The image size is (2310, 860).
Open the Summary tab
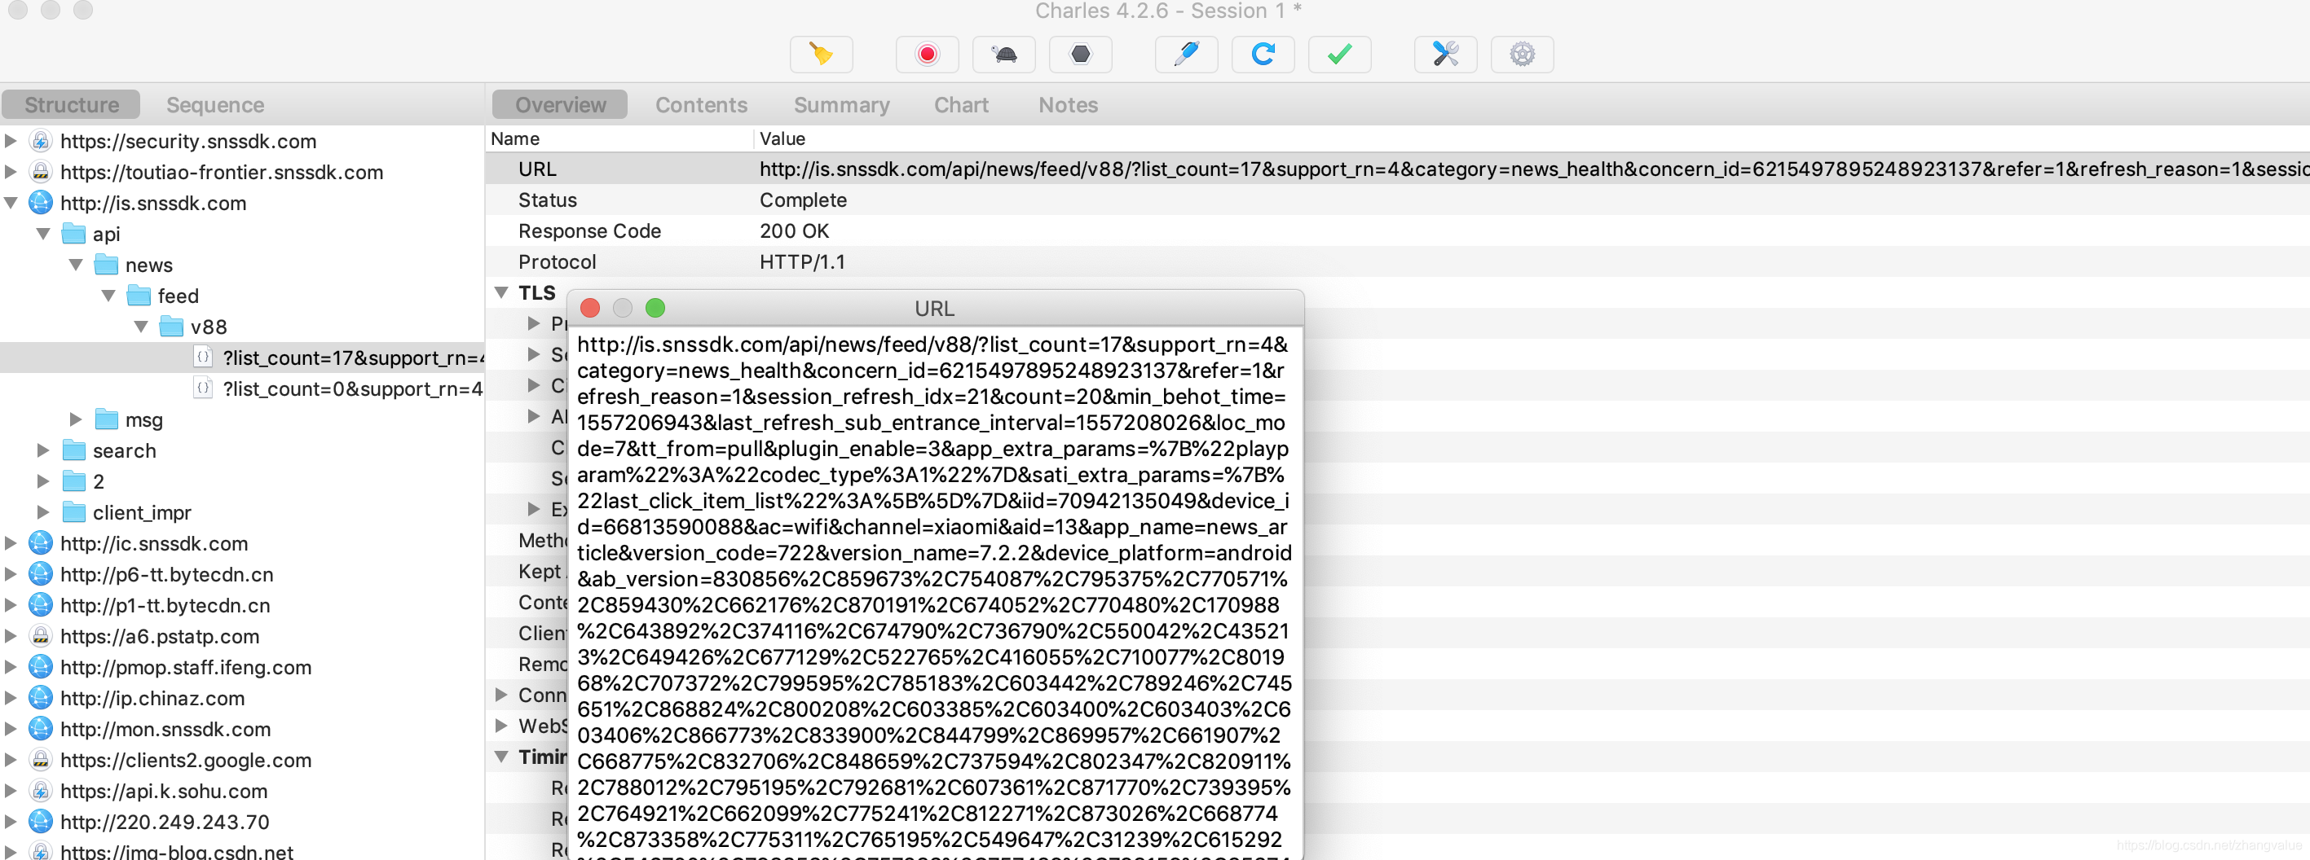[841, 105]
